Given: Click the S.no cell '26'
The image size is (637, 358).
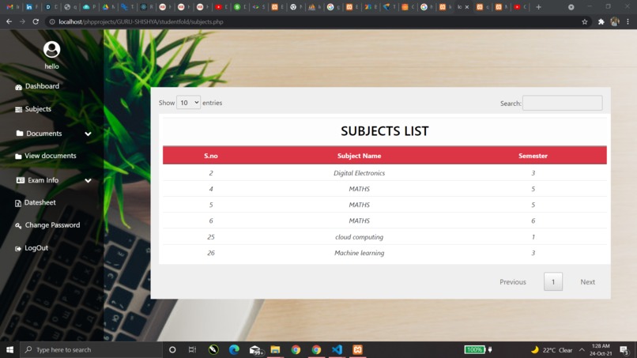Looking at the screenshot, I should 211,253.
